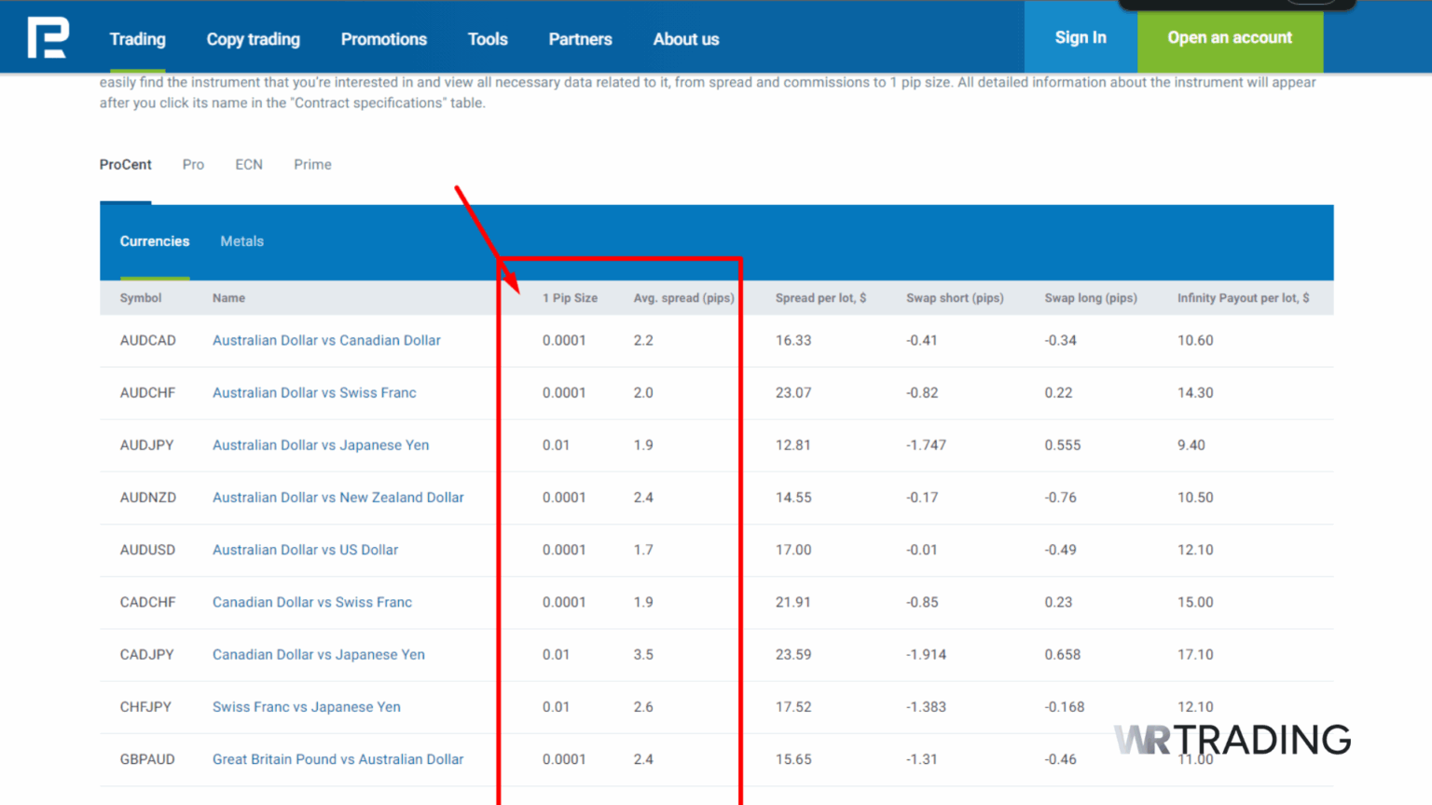
Task: Open Canadian Dollar vs Swiss Franc details
Action: [x=311, y=602]
